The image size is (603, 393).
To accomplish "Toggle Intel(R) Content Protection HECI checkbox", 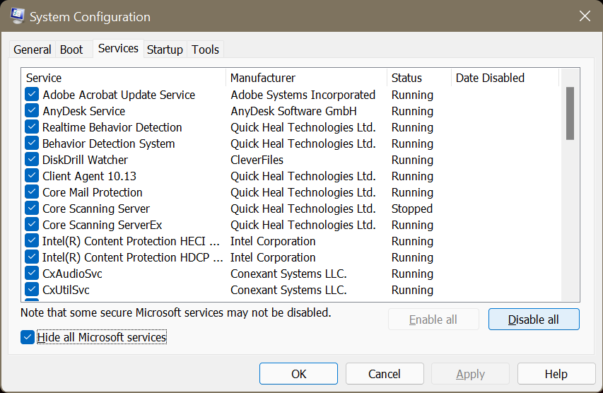I will pyautogui.click(x=32, y=241).
